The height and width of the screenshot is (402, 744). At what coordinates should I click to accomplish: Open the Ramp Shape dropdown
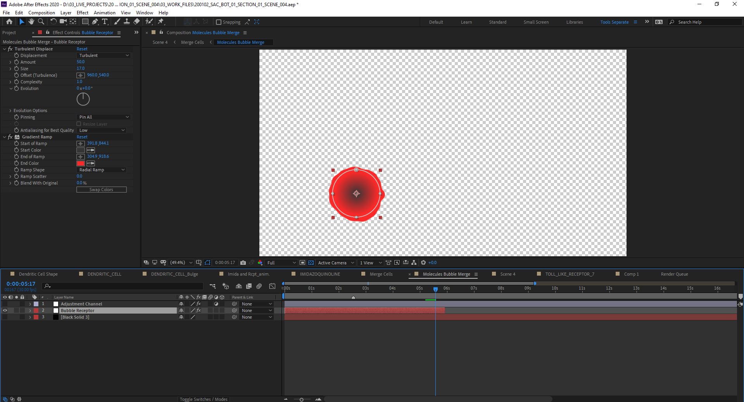pos(102,169)
